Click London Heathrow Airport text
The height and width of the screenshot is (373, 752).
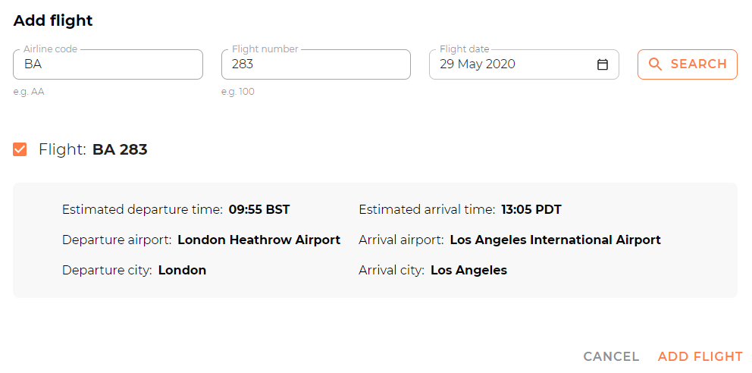259,240
